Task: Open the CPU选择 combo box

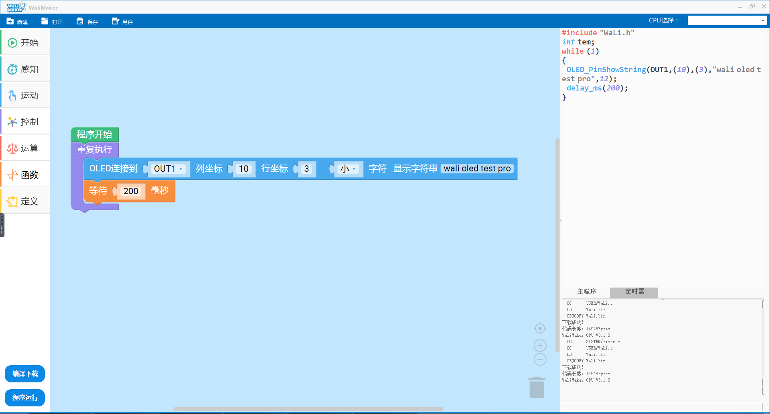Action: [x=727, y=20]
